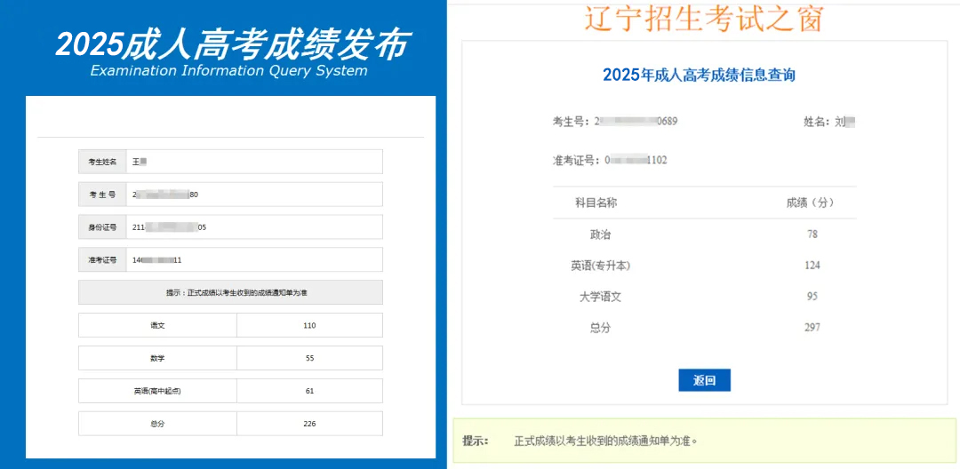Click the 科目名称 column header

click(596, 203)
